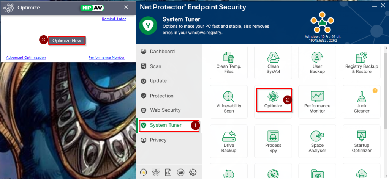Click the support headset icon
This screenshot has width=389, height=179.
pyautogui.click(x=144, y=172)
